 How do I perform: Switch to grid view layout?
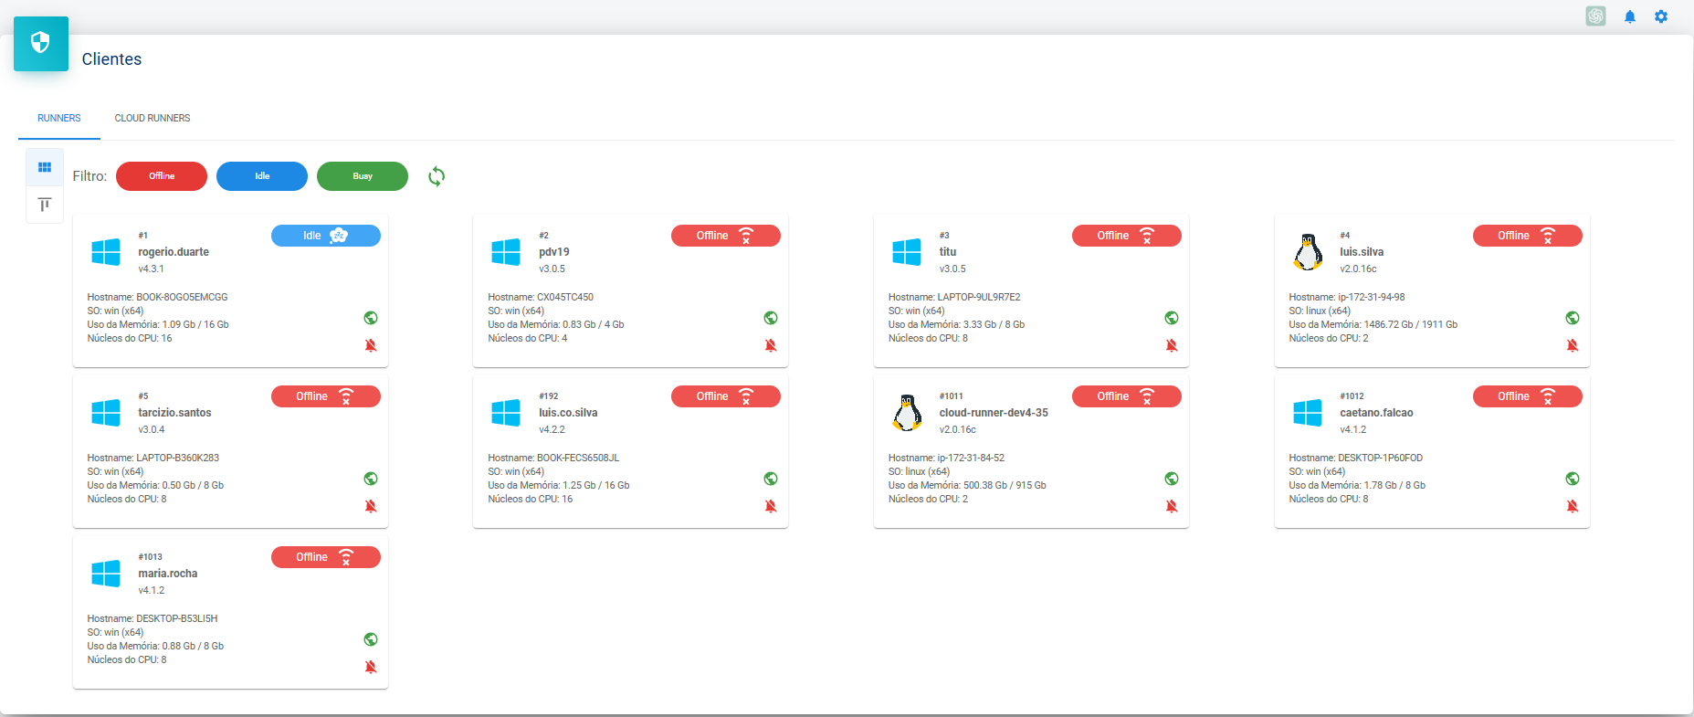tap(45, 167)
